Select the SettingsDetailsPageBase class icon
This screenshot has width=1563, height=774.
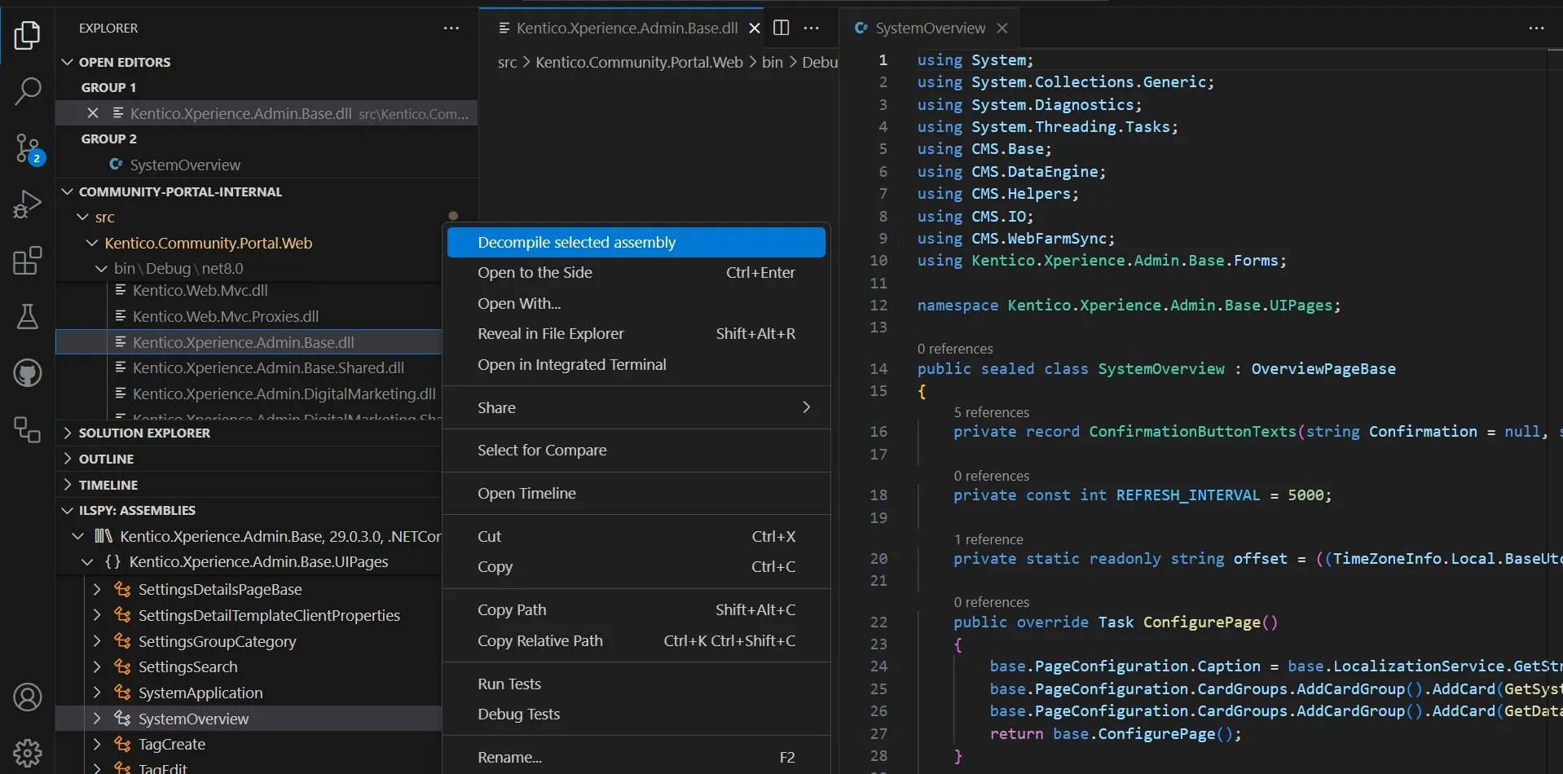click(x=122, y=589)
